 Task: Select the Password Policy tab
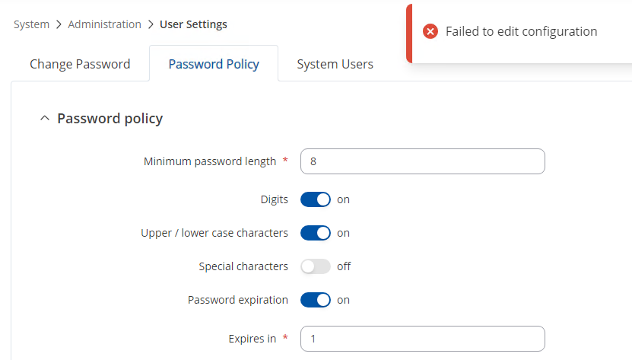(214, 64)
